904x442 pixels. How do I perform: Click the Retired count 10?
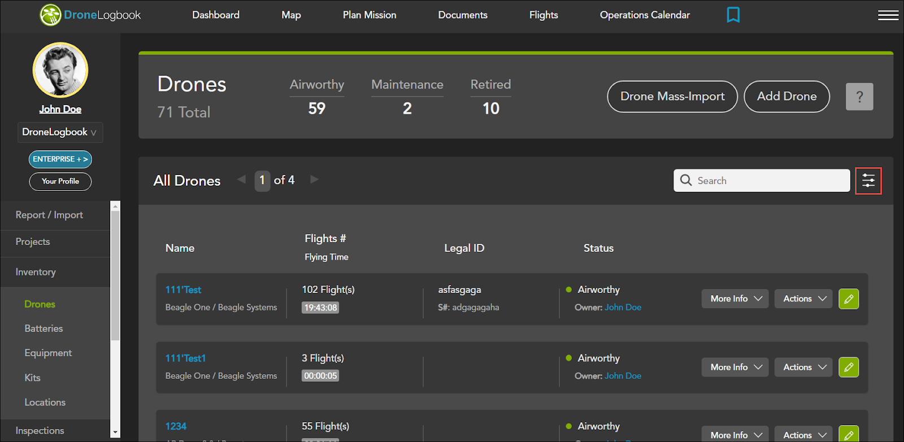tap(490, 108)
